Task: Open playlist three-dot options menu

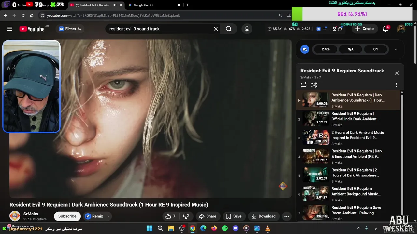Action: click(397, 85)
